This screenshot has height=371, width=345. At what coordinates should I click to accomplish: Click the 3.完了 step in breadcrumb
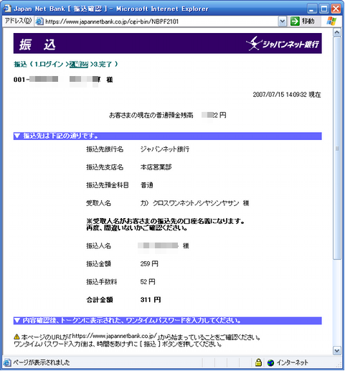pos(103,64)
